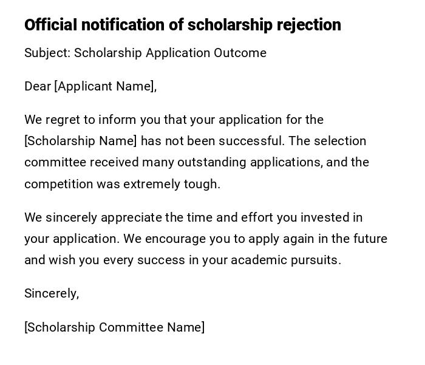Click the Subject line text
Viewport: 425px width, 365px height.
click(x=145, y=53)
